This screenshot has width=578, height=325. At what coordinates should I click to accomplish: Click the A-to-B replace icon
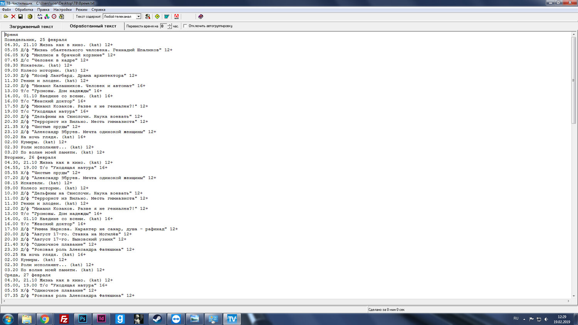(40, 17)
